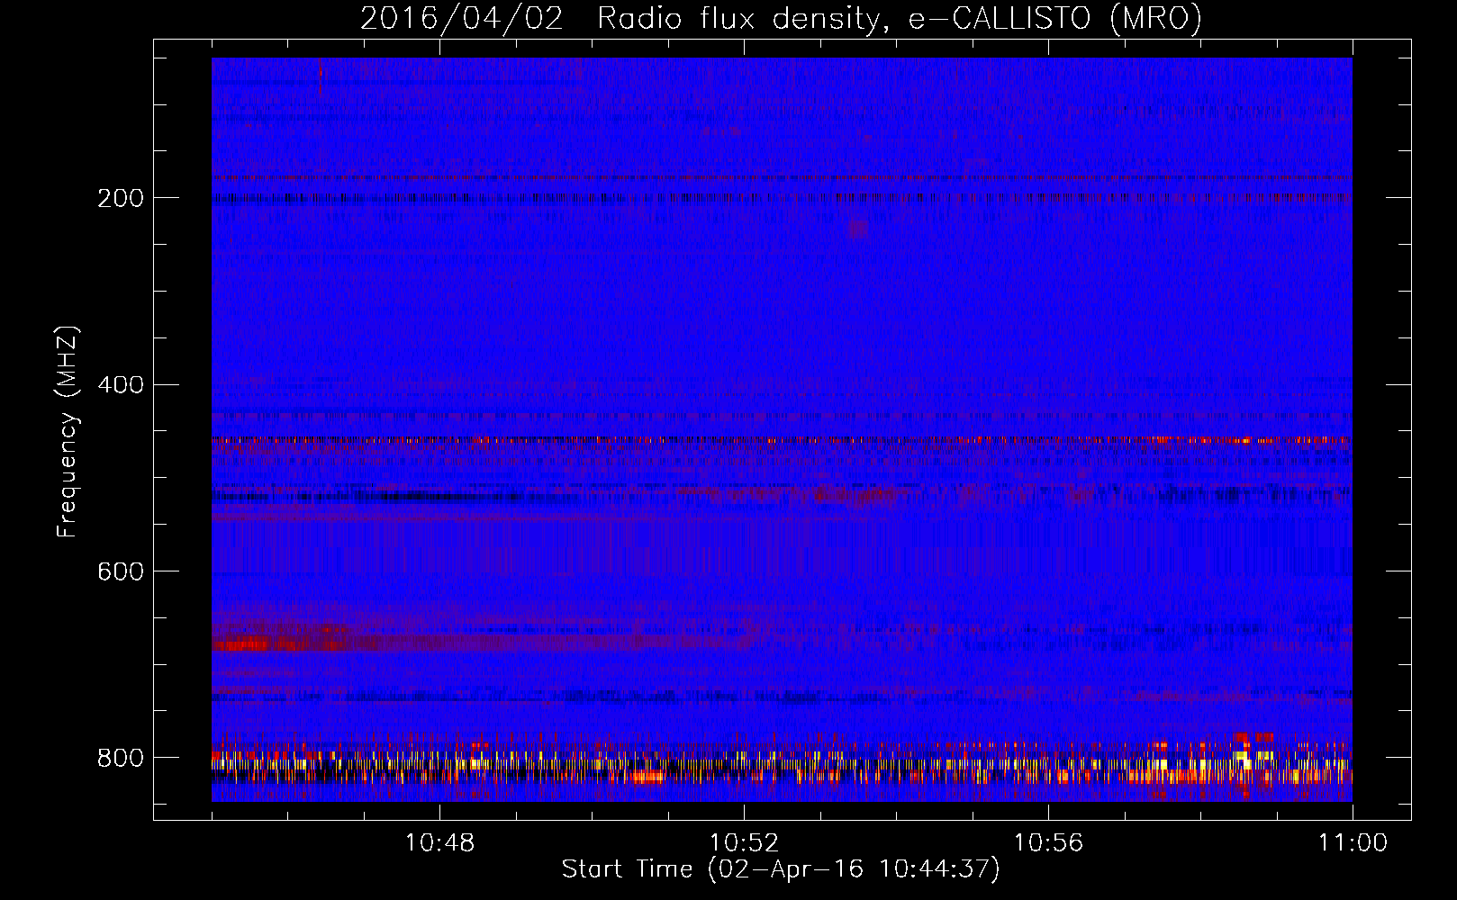Click the 11:00 time tick label

(x=1353, y=843)
